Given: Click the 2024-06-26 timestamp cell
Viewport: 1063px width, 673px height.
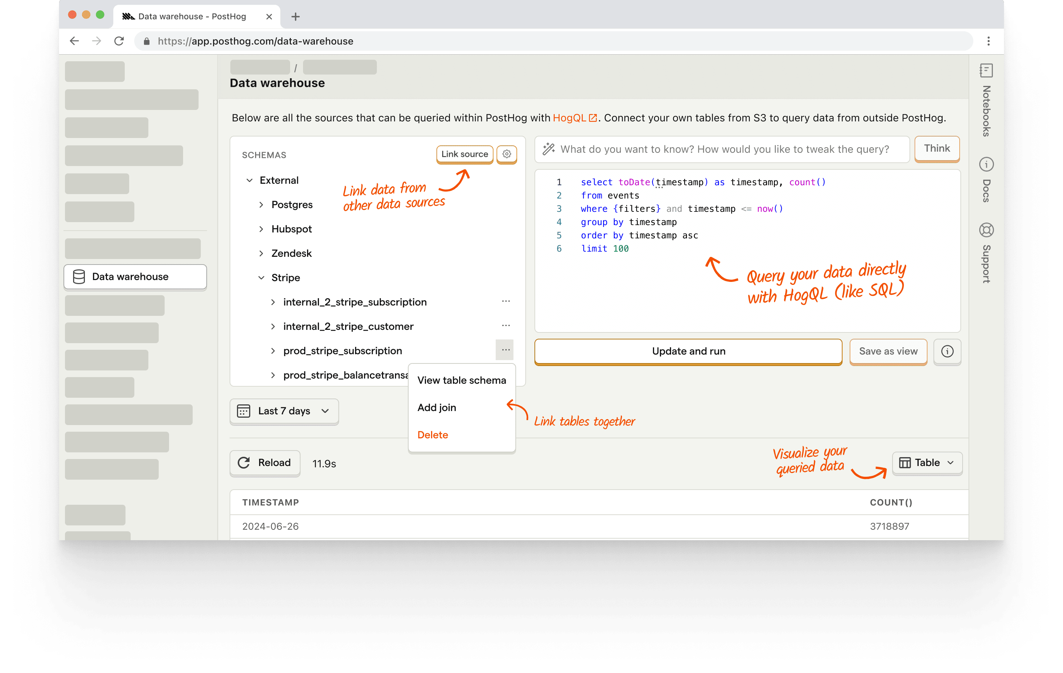Looking at the screenshot, I should pos(271,526).
